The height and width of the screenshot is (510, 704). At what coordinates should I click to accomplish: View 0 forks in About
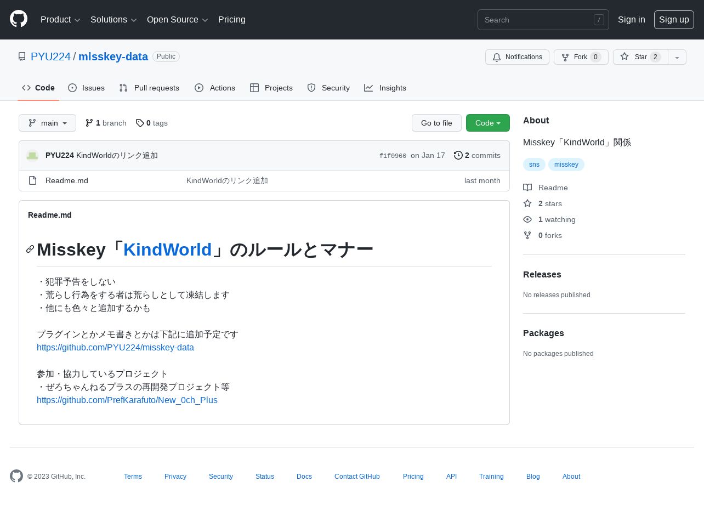(542, 235)
